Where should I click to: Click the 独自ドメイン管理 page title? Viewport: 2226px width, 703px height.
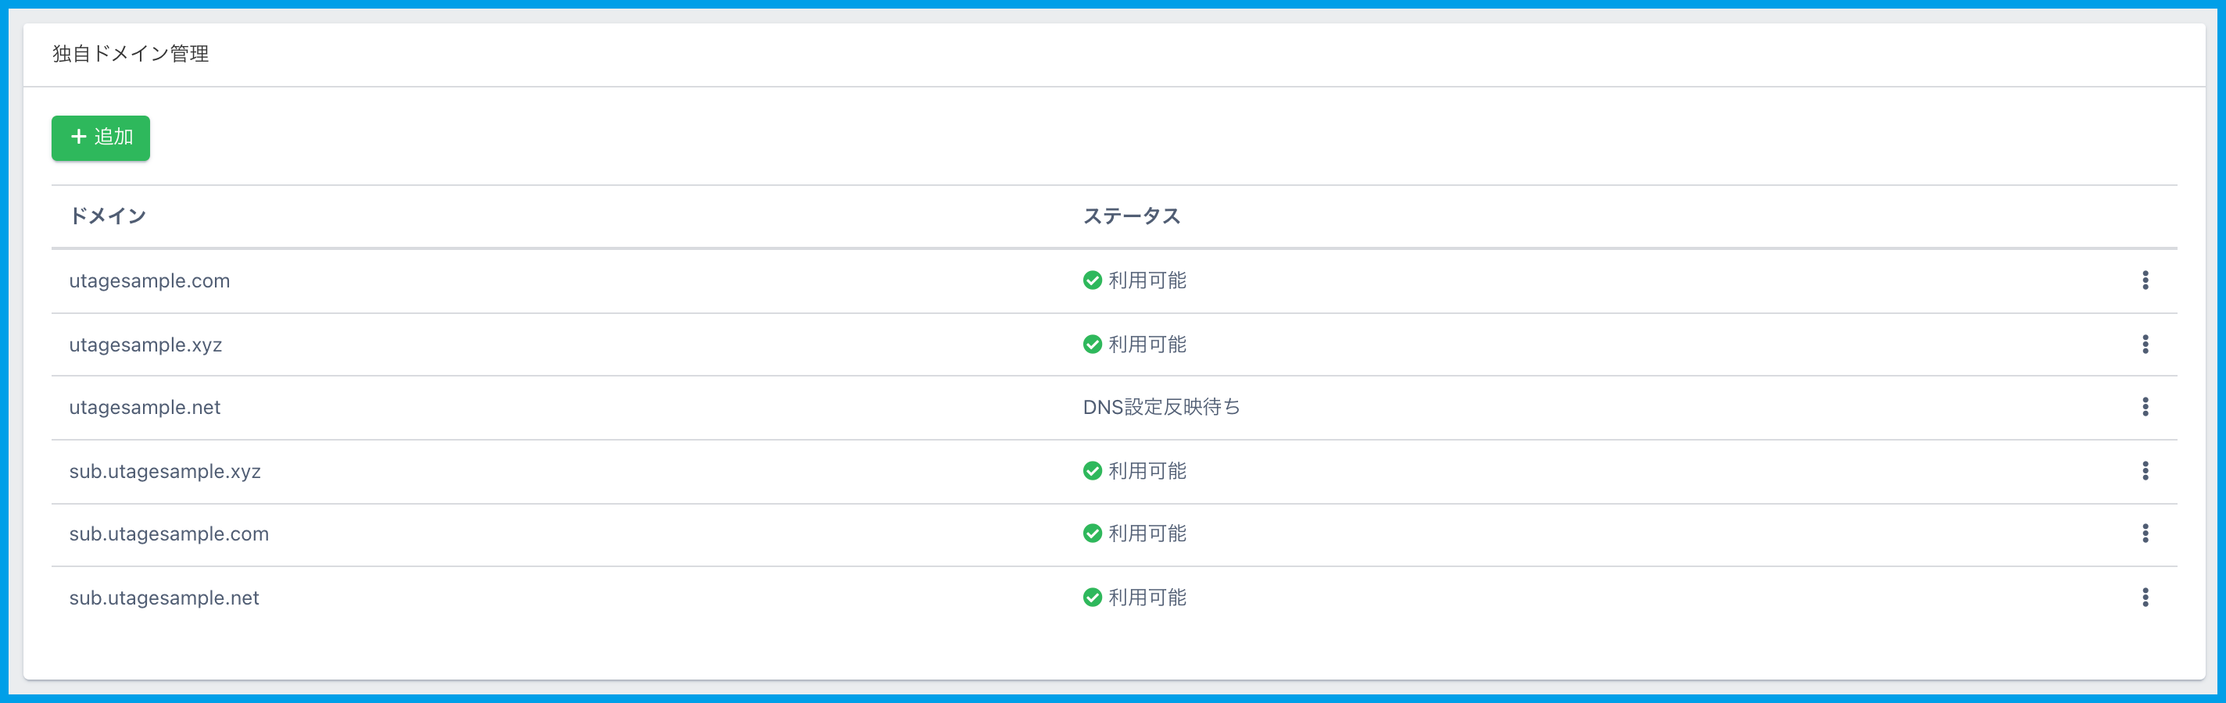pyautogui.click(x=131, y=54)
